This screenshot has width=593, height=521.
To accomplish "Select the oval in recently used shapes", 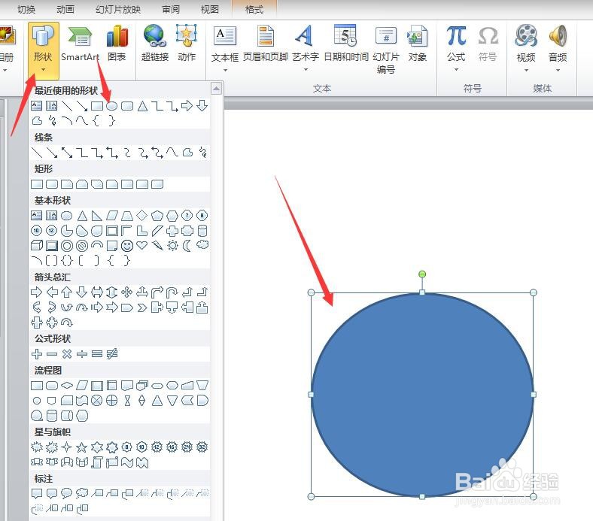I will 111,106.
